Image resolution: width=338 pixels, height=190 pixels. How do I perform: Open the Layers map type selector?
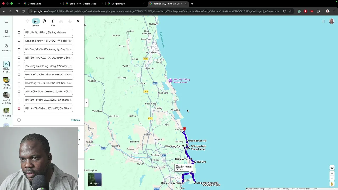click(x=95, y=179)
